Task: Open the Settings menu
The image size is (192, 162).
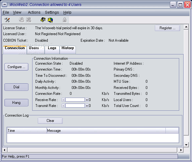Action: (52, 12)
